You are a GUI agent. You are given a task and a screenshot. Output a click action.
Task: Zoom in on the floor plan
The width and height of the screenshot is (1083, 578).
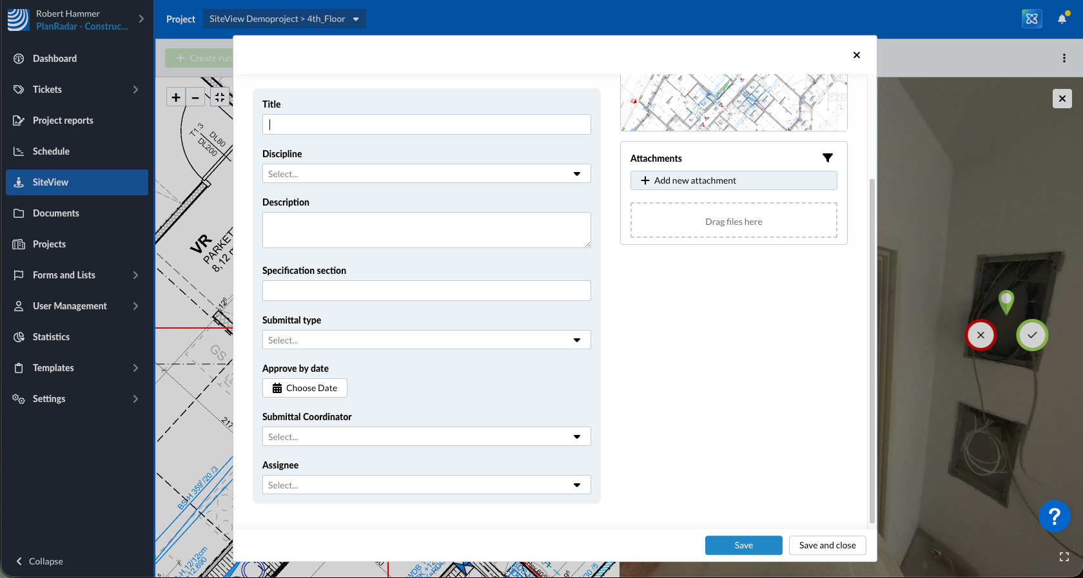176,97
